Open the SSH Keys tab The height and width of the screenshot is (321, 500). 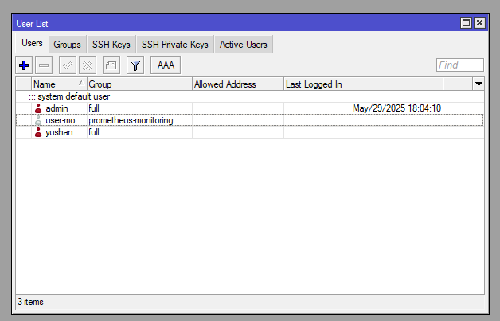click(110, 45)
